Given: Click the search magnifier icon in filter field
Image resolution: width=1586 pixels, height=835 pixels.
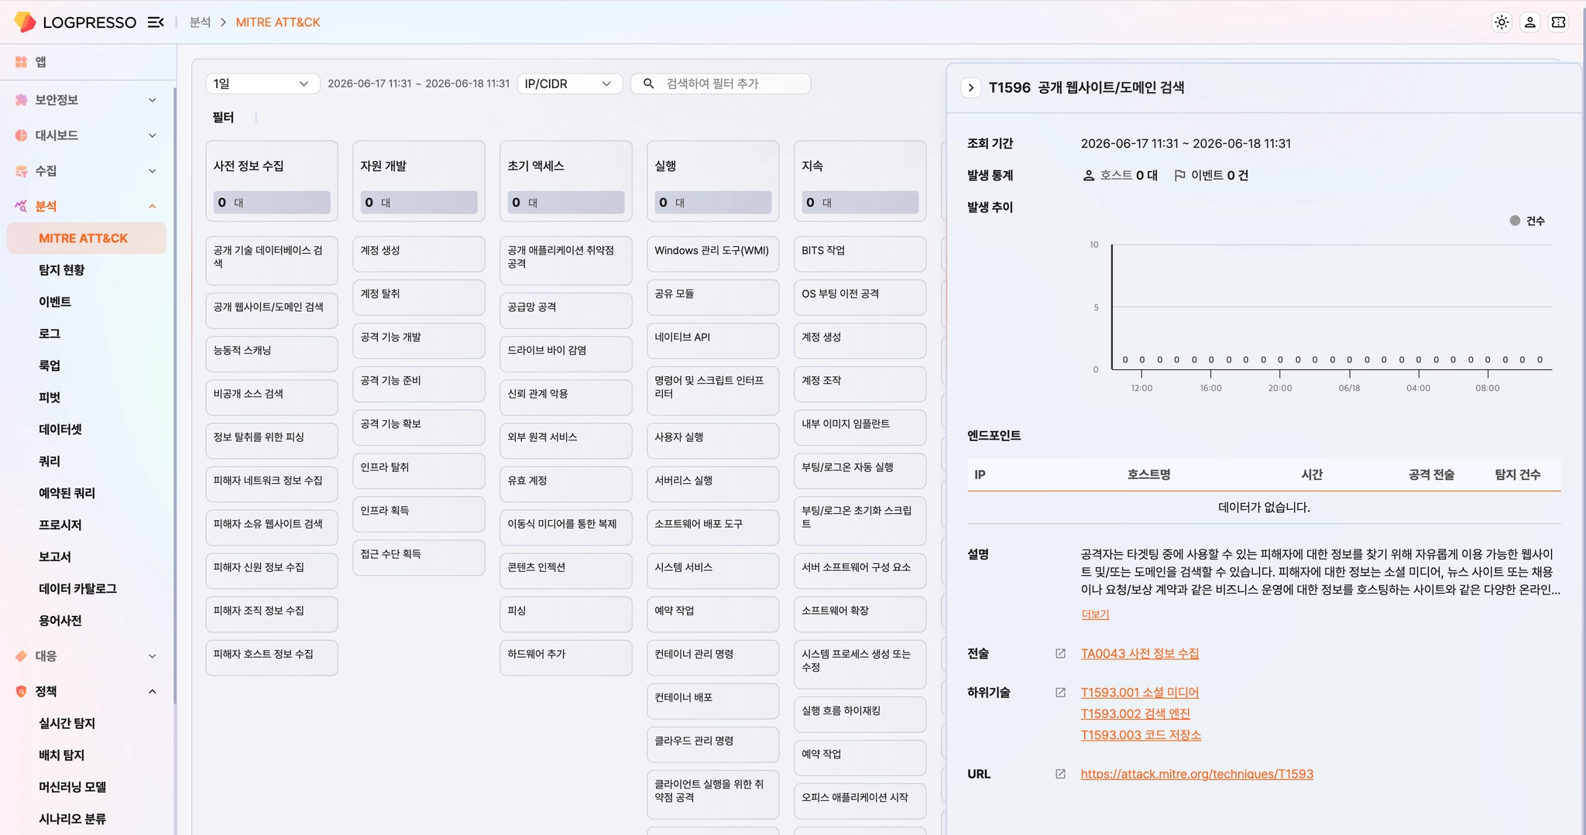Looking at the screenshot, I should (649, 84).
